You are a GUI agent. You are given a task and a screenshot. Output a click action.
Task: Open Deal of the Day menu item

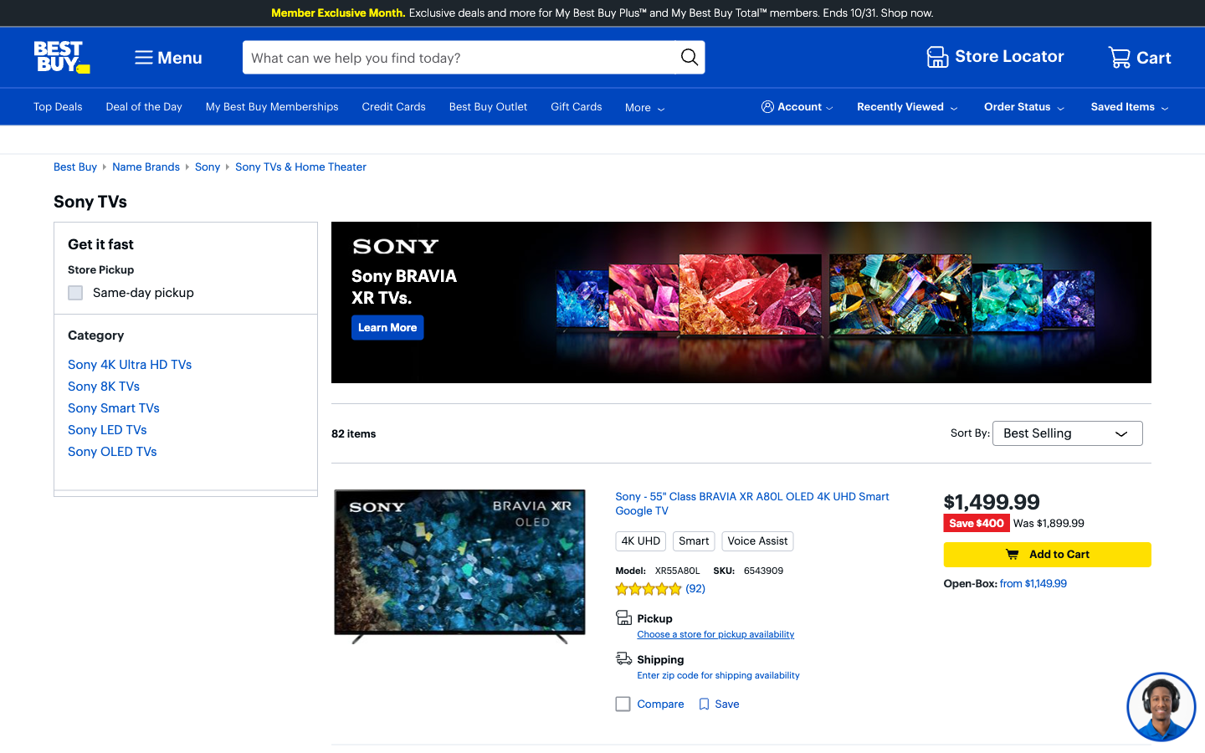144,107
